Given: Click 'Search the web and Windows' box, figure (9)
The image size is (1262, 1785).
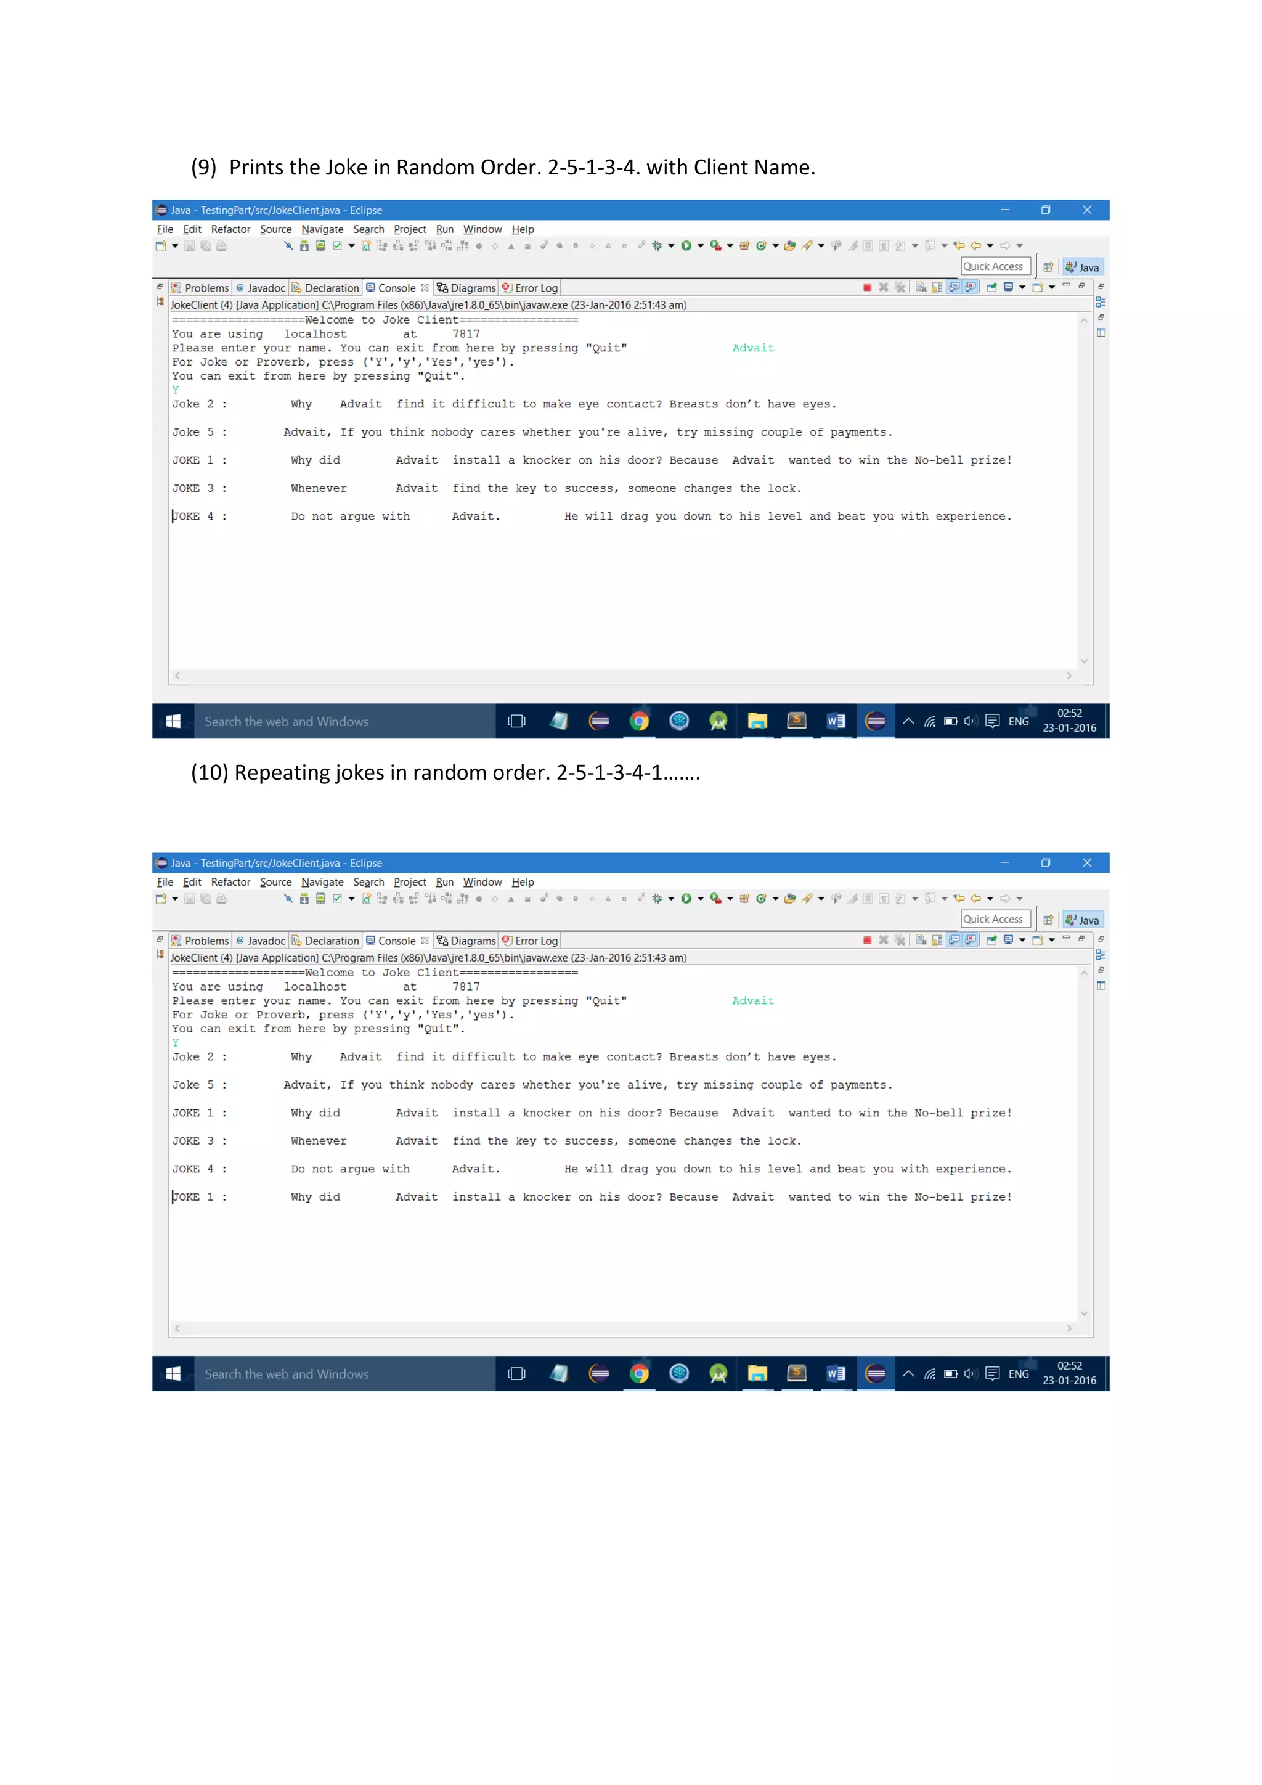Looking at the screenshot, I should (x=345, y=722).
